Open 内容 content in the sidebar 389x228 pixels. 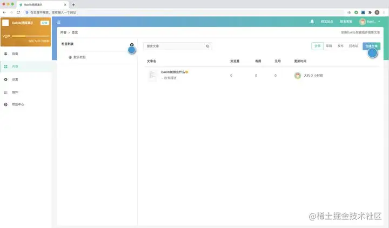(x=26, y=66)
